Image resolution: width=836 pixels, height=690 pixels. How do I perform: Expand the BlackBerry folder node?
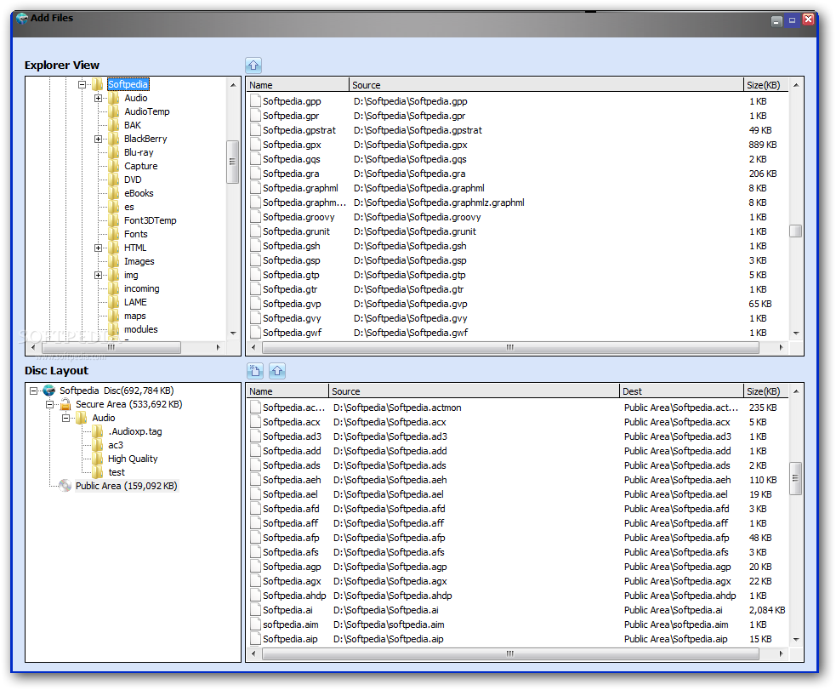[98, 140]
